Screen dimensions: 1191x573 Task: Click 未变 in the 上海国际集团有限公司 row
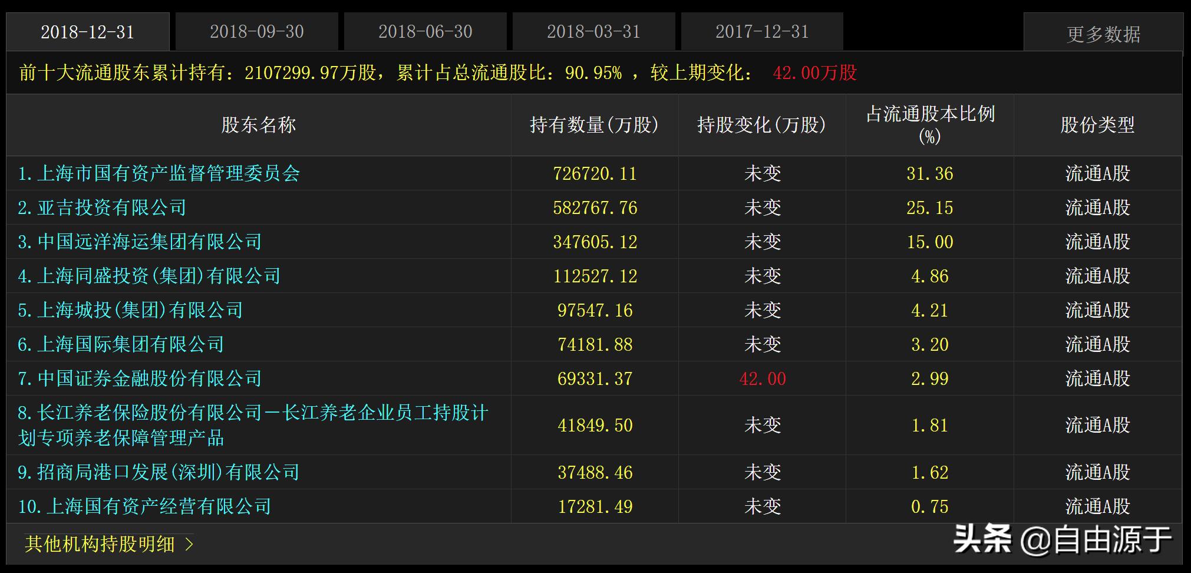[763, 344]
